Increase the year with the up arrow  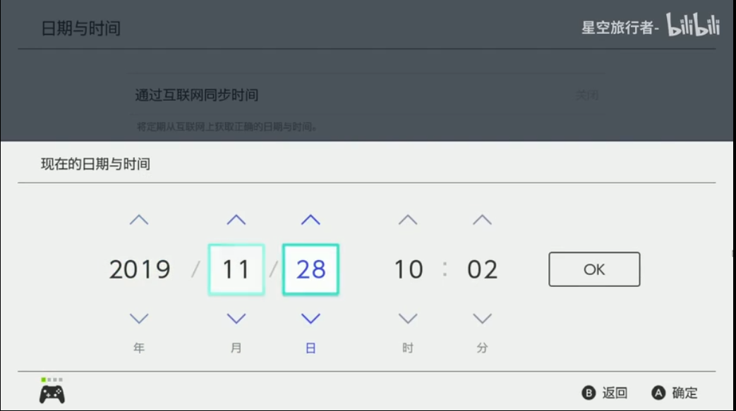click(x=139, y=220)
